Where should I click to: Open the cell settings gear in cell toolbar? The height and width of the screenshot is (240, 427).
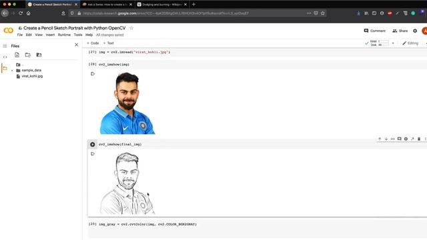(406, 139)
